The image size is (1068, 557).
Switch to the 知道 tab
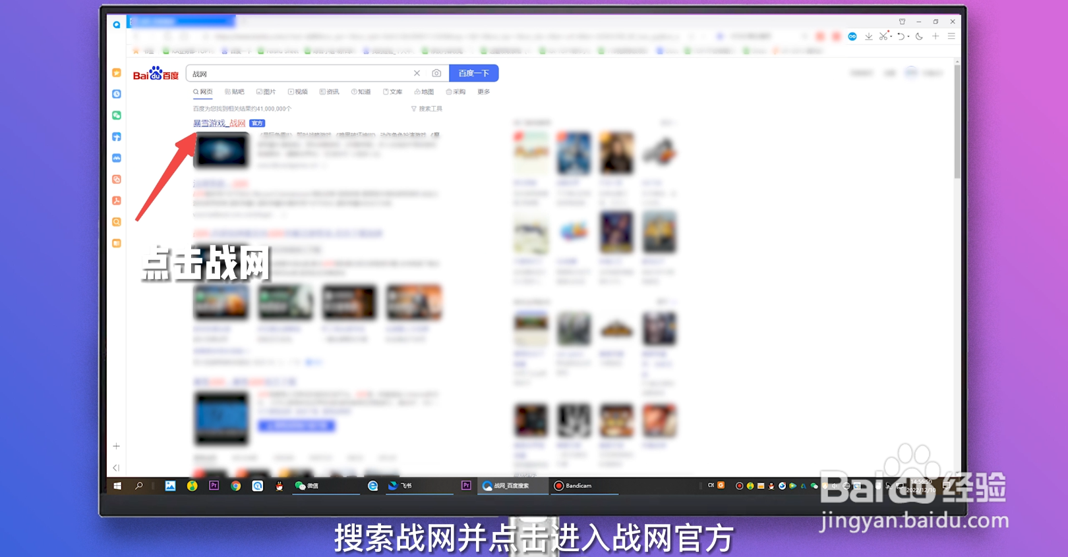coord(361,92)
